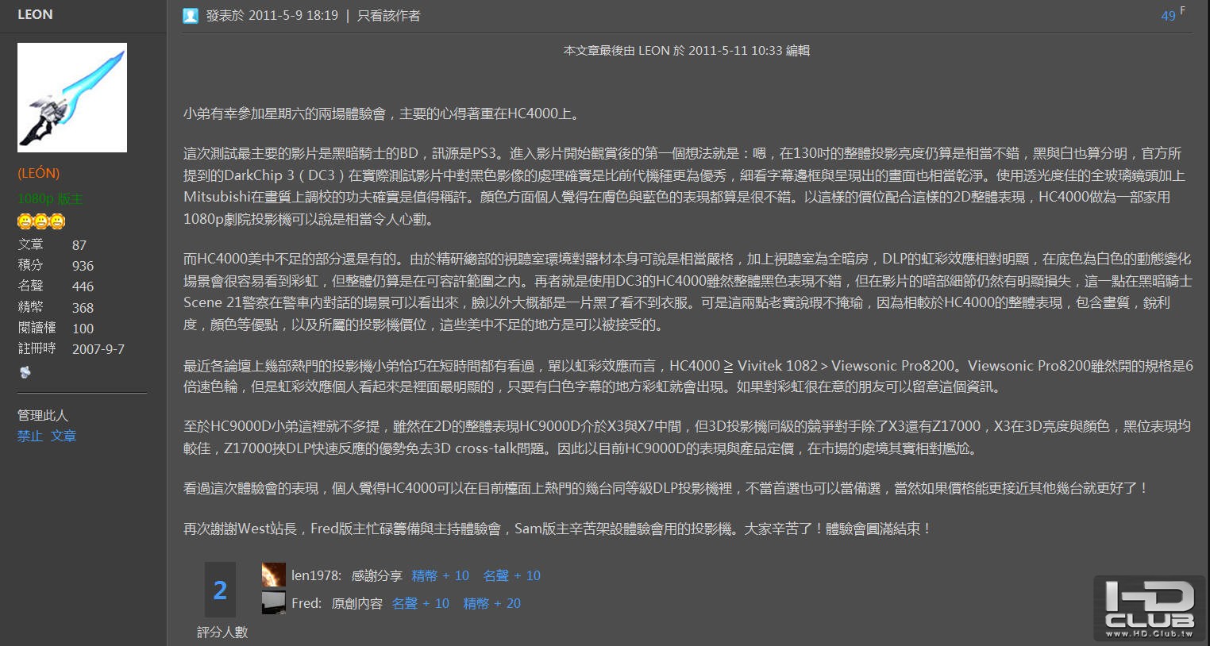The image size is (1210, 646).
Task: Click the LEON username header
Action: tap(35, 14)
